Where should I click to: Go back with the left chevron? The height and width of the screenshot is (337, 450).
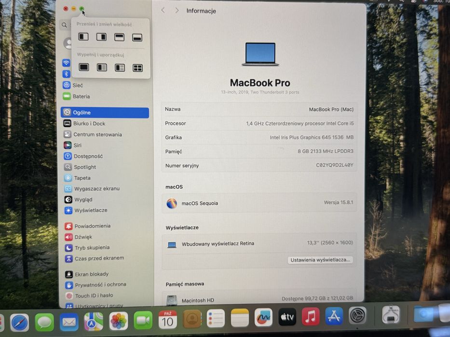[163, 10]
